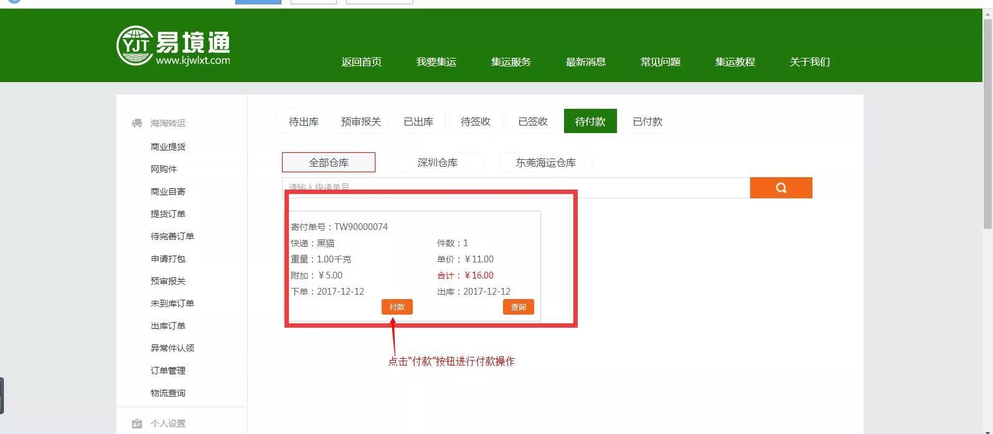Select the 全部仓库 warehouse filter
The width and height of the screenshot is (993, 434).
(x=329, y=162)
